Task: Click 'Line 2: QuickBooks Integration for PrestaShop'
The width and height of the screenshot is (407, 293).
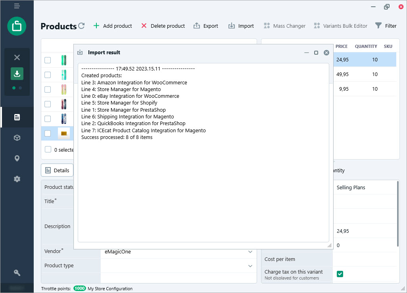Action: click(133, 123)
